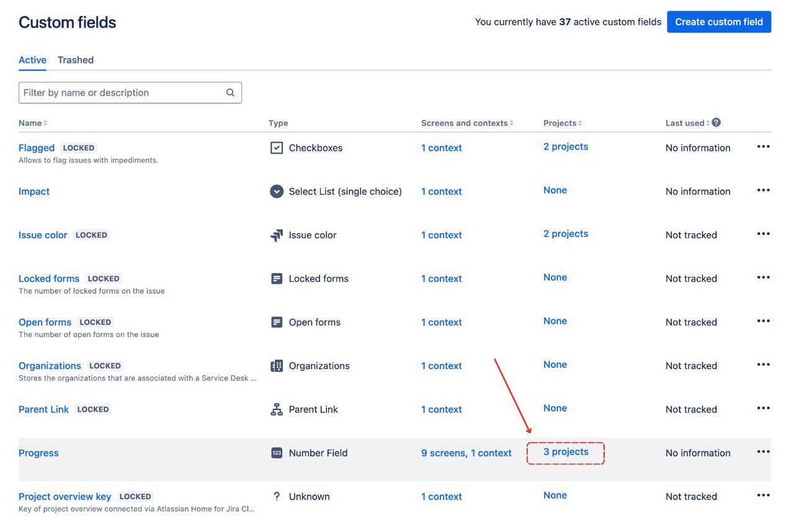
Task: Click the Organizations building icon
Action: click(x=277, y=366)
